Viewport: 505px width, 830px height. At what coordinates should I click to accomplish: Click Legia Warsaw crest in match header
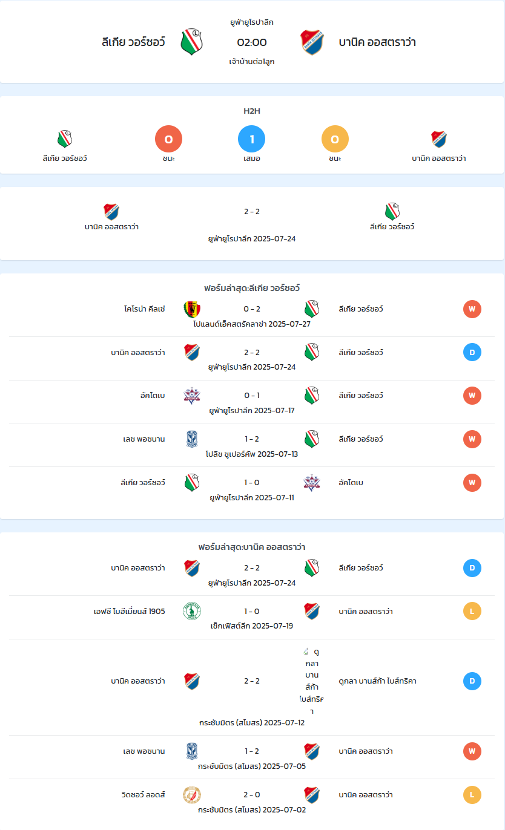[192, 42]
